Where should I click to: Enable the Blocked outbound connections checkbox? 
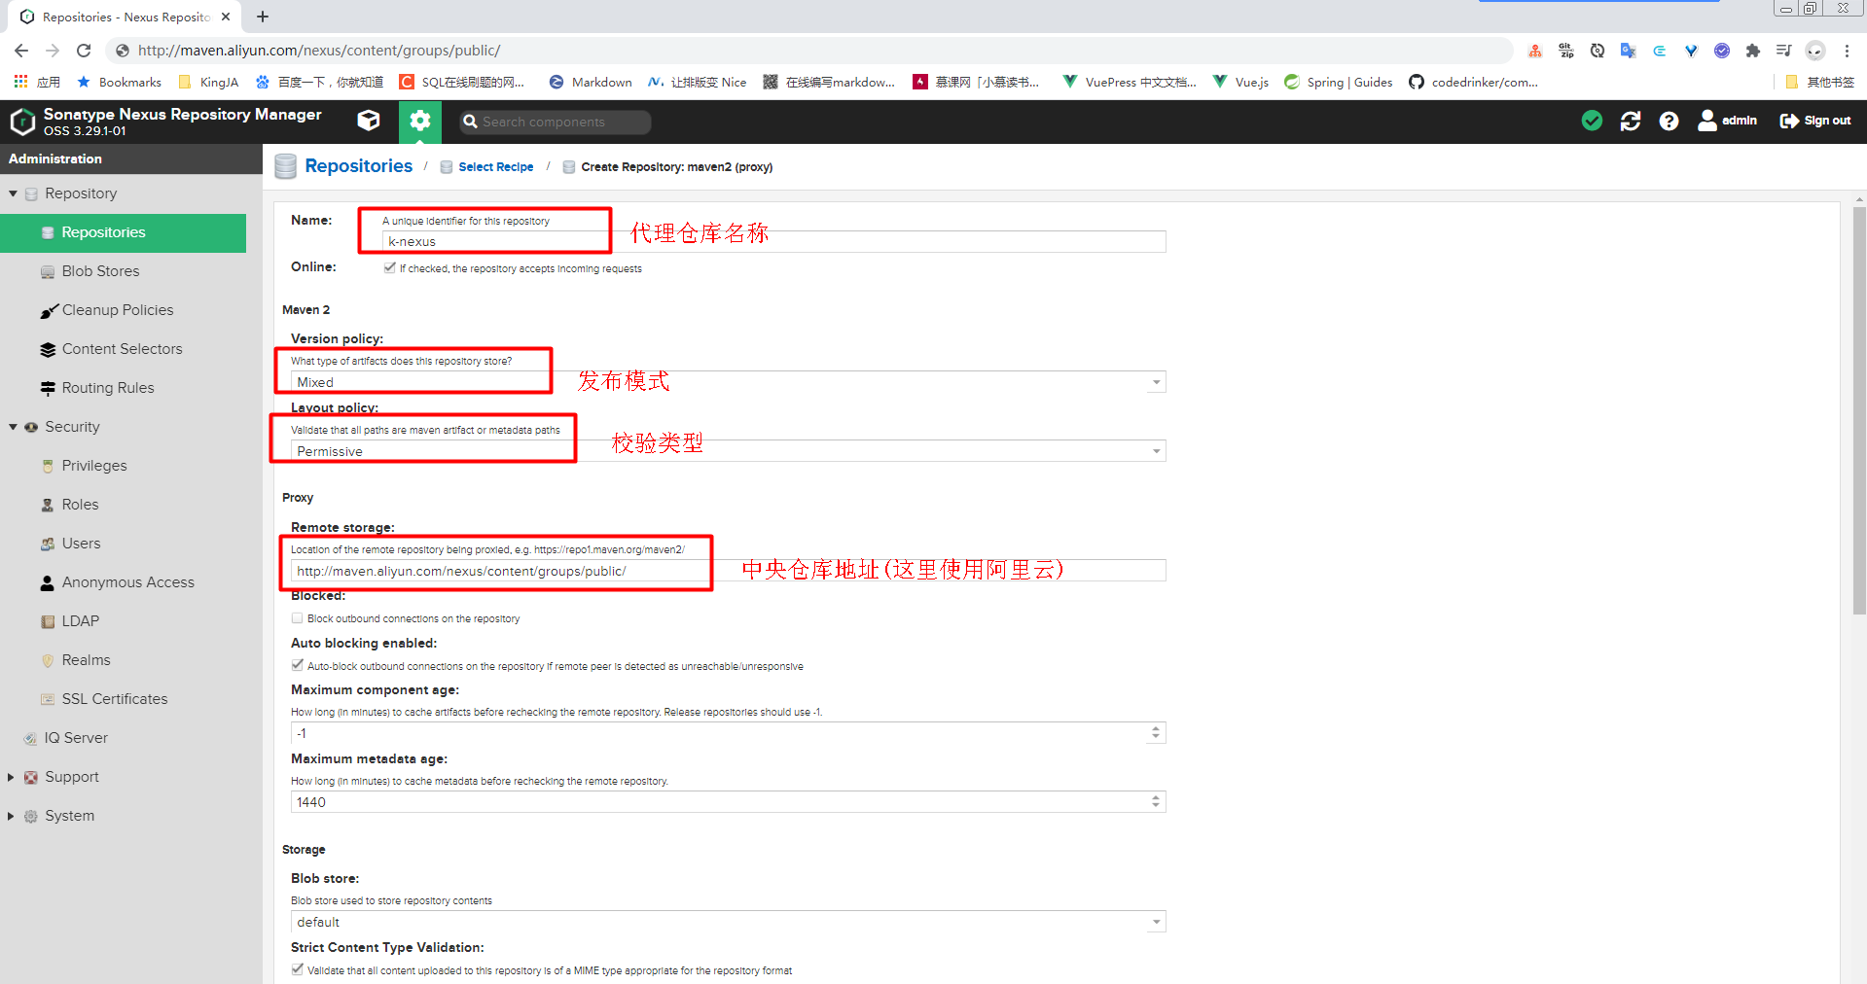tap(297, 617)
